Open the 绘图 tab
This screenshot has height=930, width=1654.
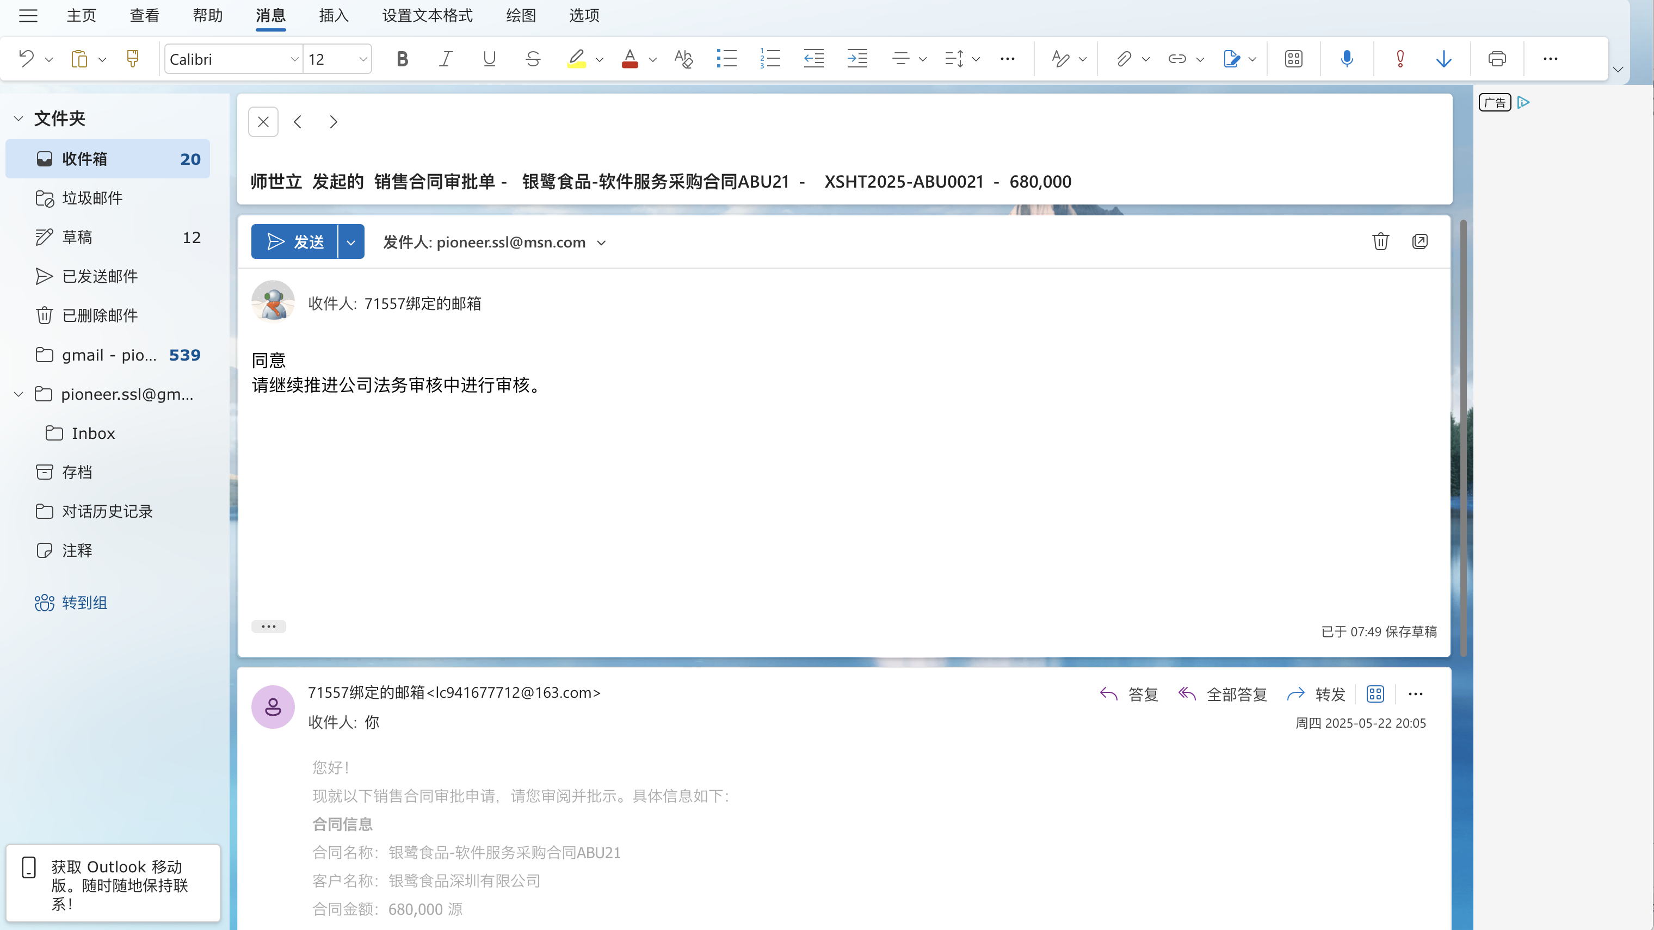[x=521, y=15]
